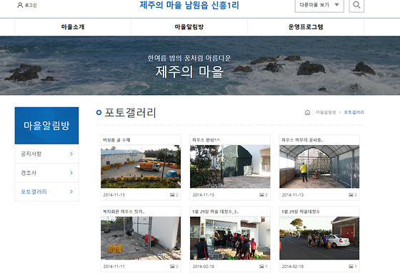Open the 하우스 마무리 공사중 photo thumbnail
The width and height of the screenshot is (400, 273).
click(319, 167)
